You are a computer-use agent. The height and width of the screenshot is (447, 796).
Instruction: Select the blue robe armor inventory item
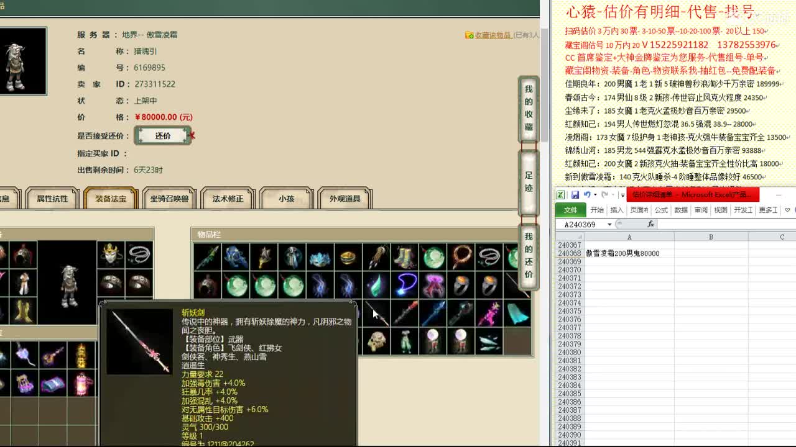click(x=236, y=258)
